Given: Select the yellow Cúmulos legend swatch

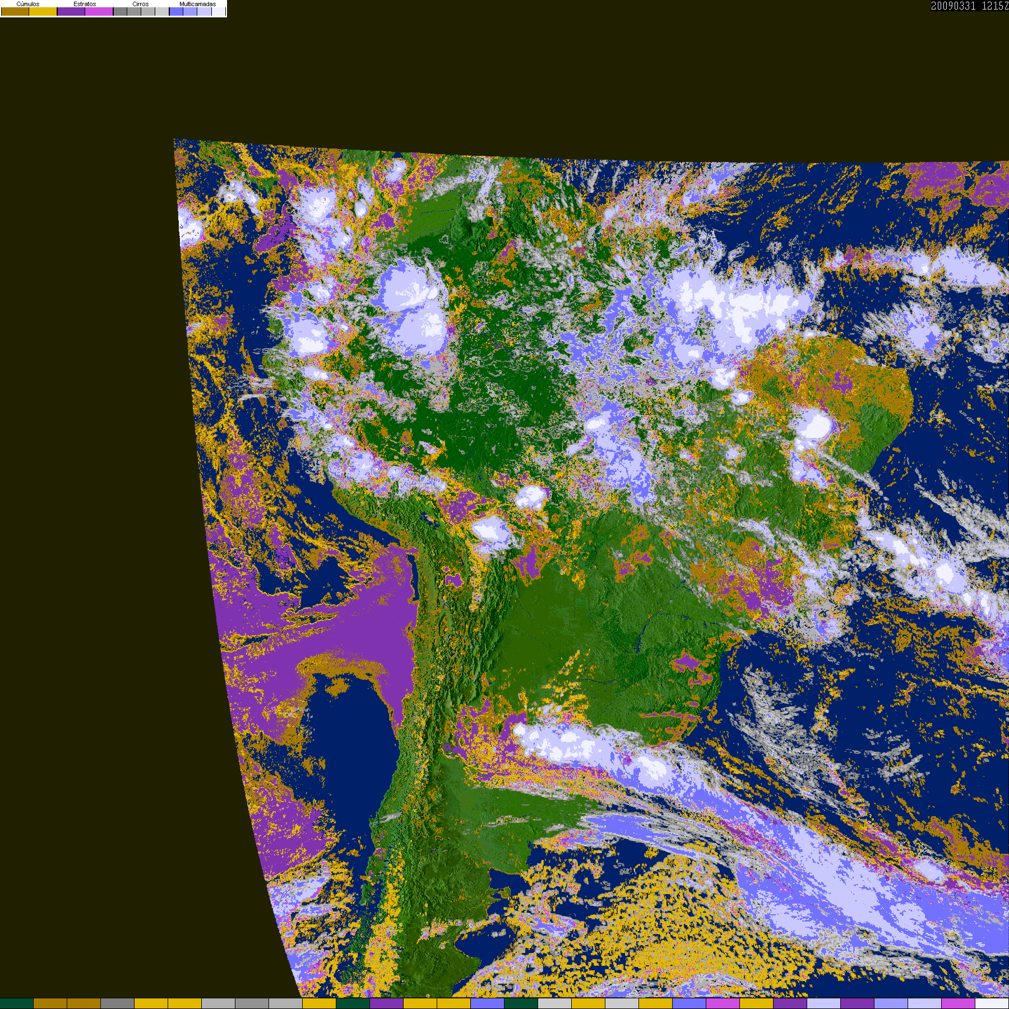Looking at the screenshot, I should point(43,12).
